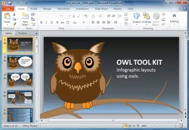Fit slide to current window icon
Screen dimensions: 189x130
click(181, 126)
